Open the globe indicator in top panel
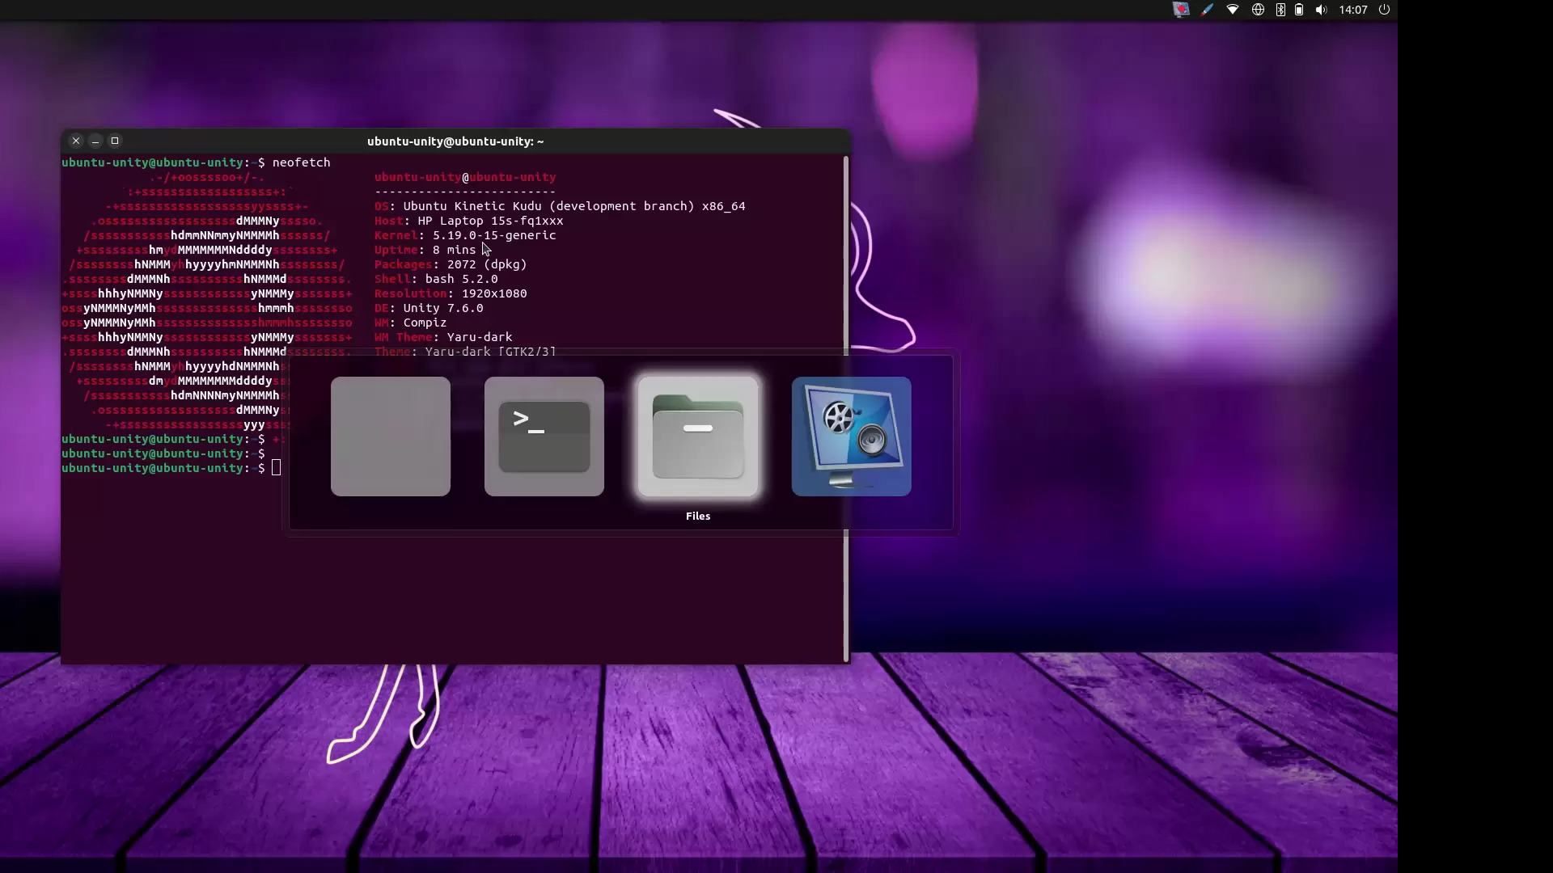Viewport: 1553px width, 873px height. 1258,10
